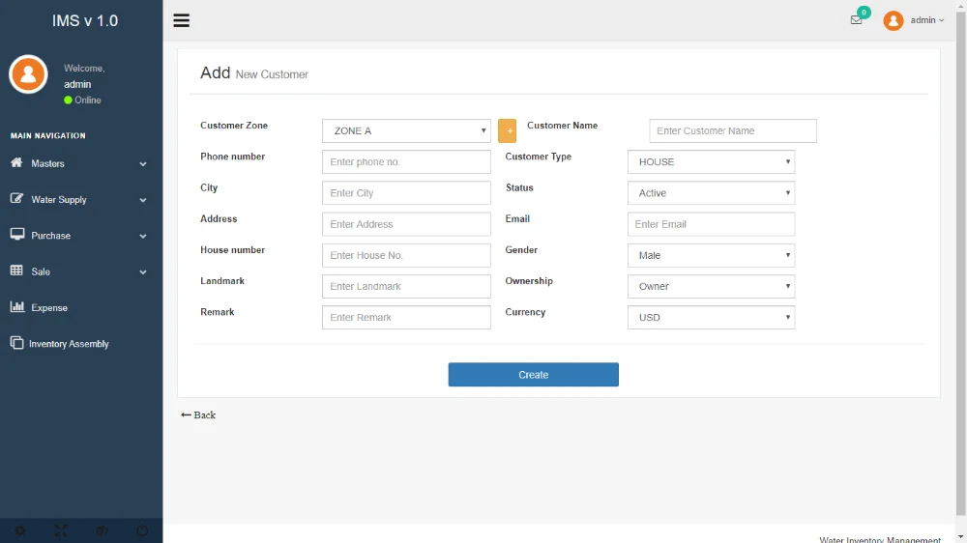Image resolution: width=967 pixels, height=543 pixels.
Task: Click into the Customer Name input field
Action: (x=732, y=131)
